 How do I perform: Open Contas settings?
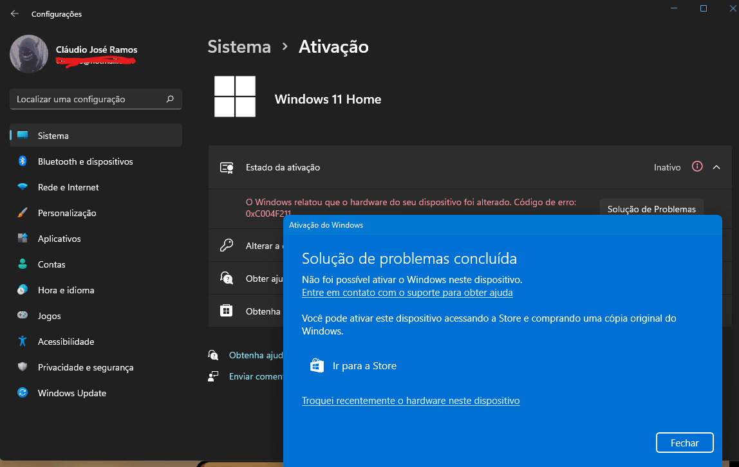coord(96,264)
